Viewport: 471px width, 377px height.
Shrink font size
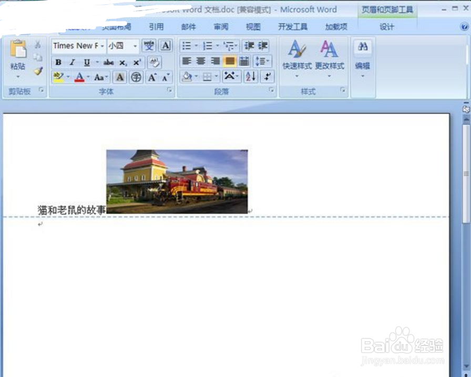166,77
